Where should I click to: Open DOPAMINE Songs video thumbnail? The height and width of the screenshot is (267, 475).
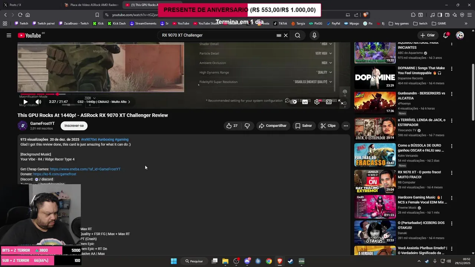[375, 78]
